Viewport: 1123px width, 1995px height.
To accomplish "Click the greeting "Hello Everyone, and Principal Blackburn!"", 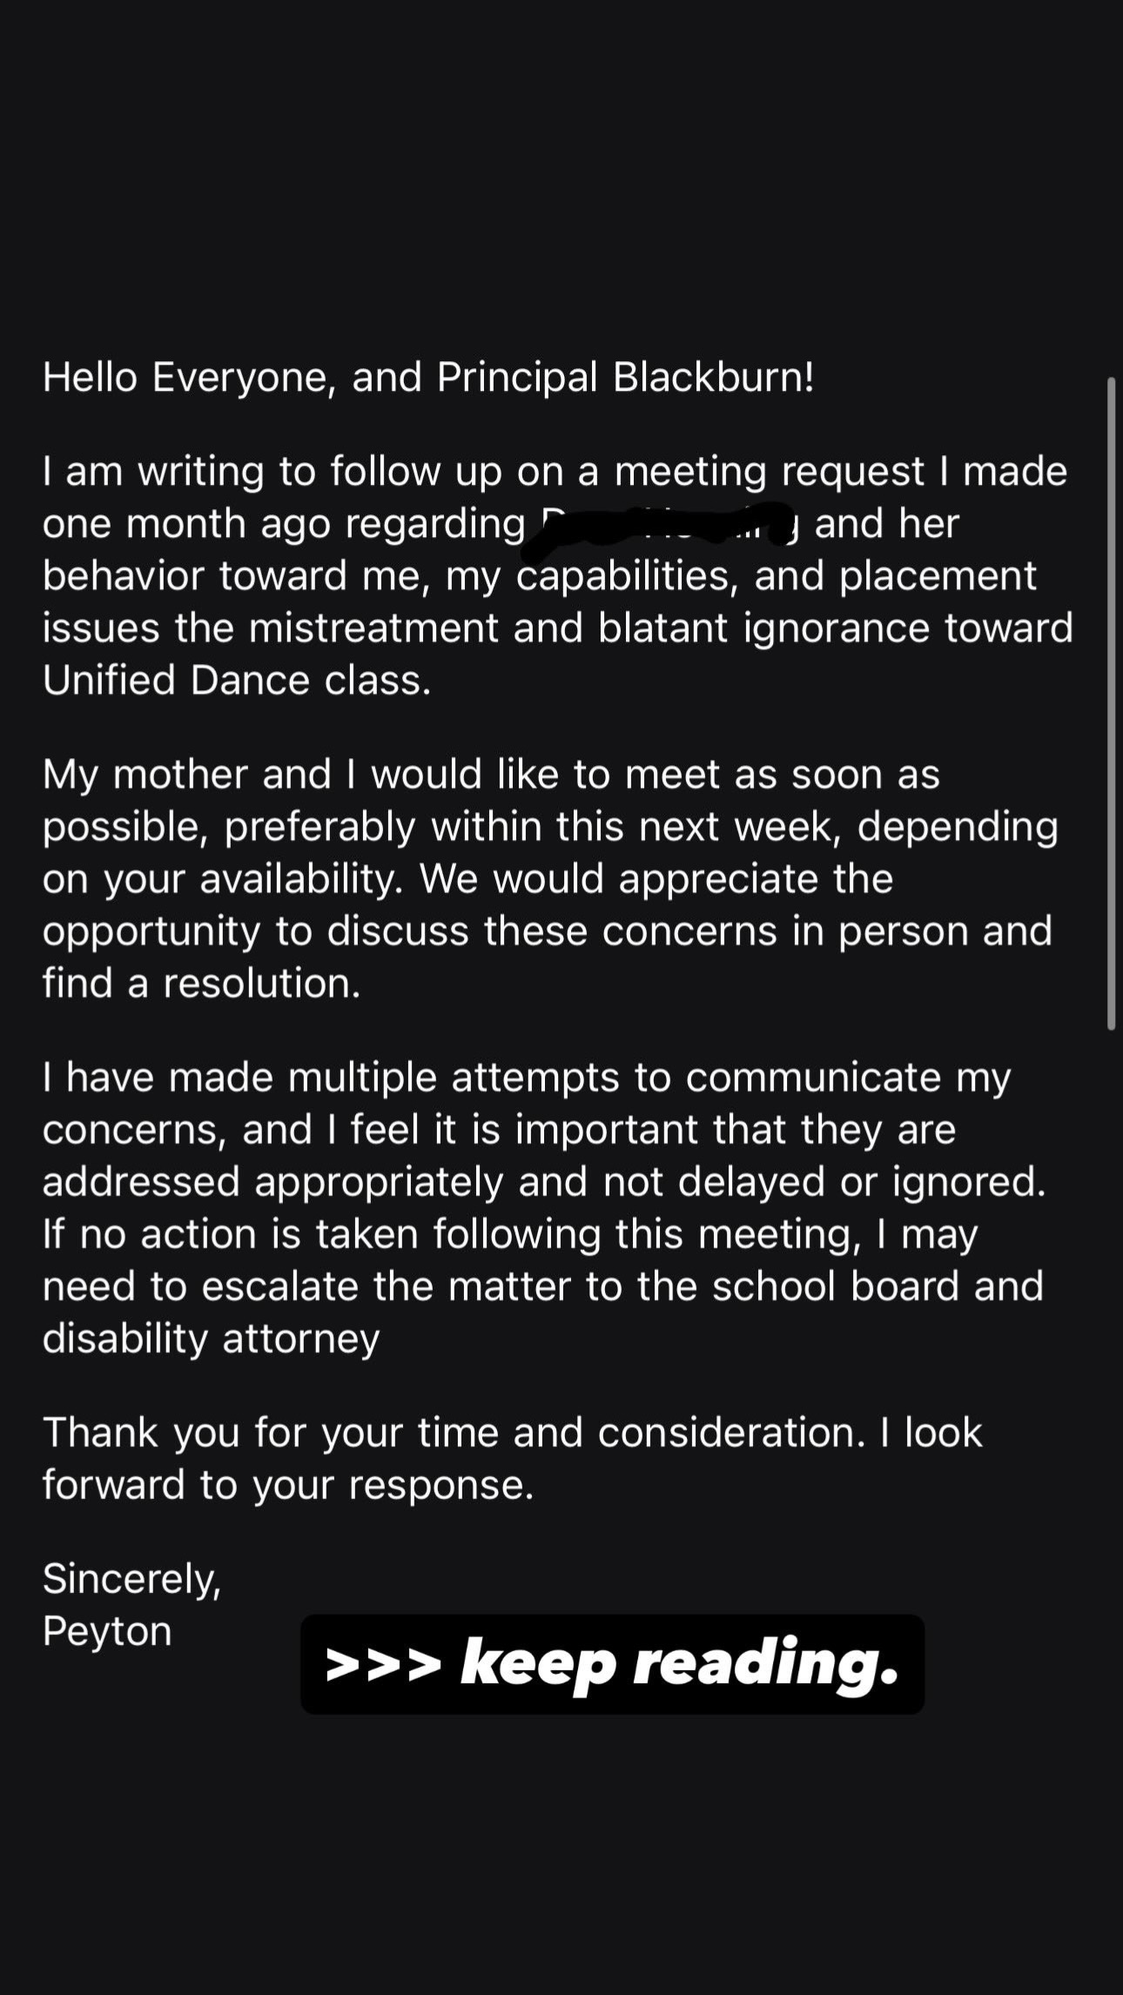I will (428, 378).
